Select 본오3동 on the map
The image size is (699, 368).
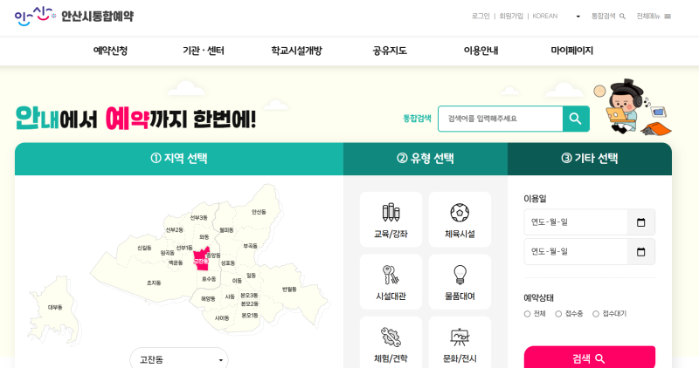(x=249, y=296)
